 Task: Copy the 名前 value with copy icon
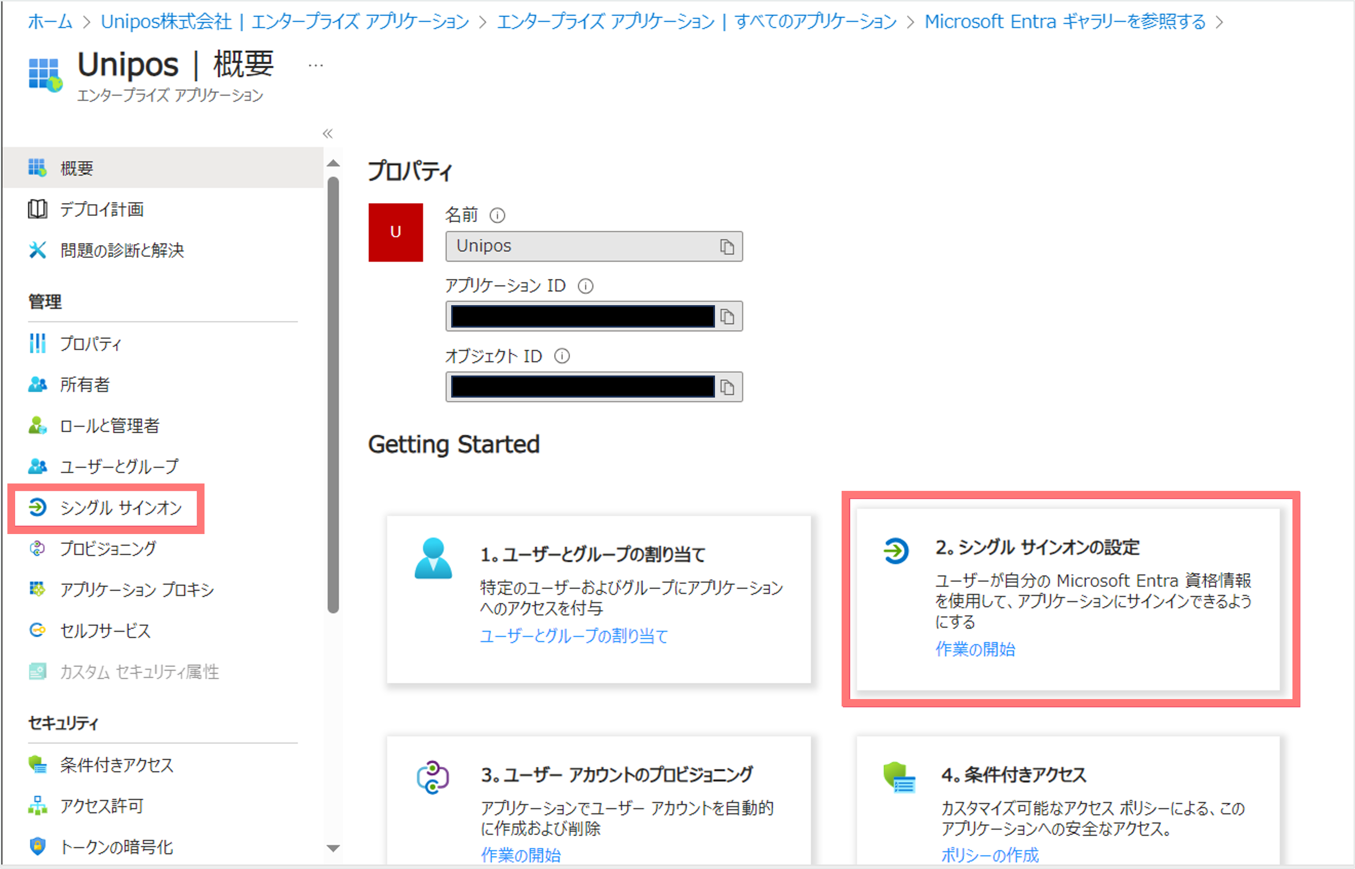[x=727, y=246]
